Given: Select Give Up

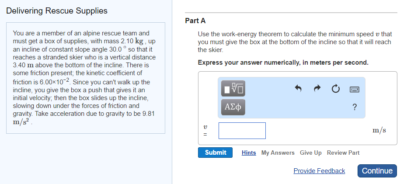Looking at the screenshot, I should pos(311,153).
